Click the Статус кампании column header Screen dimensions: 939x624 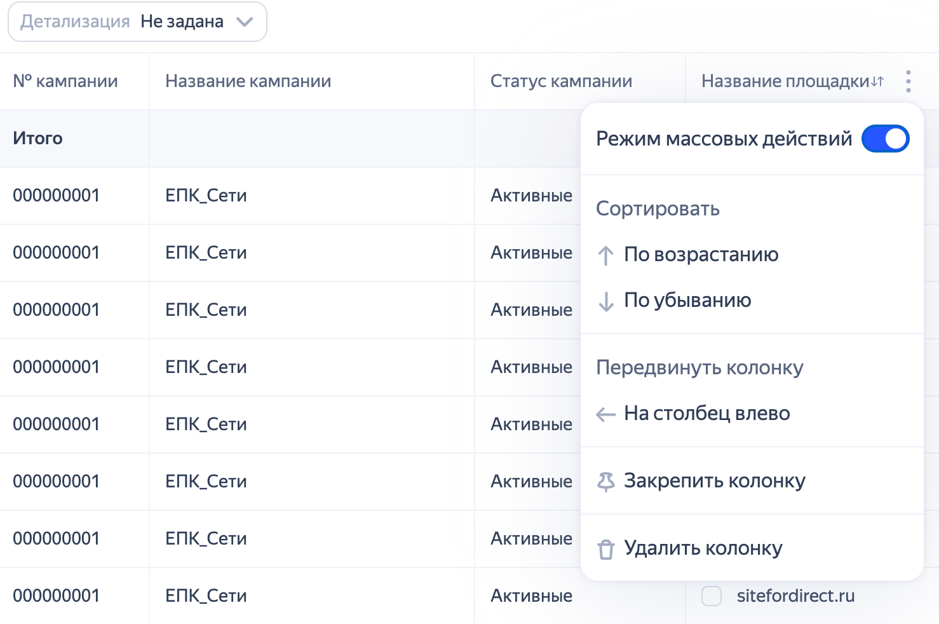pos(561,81)
